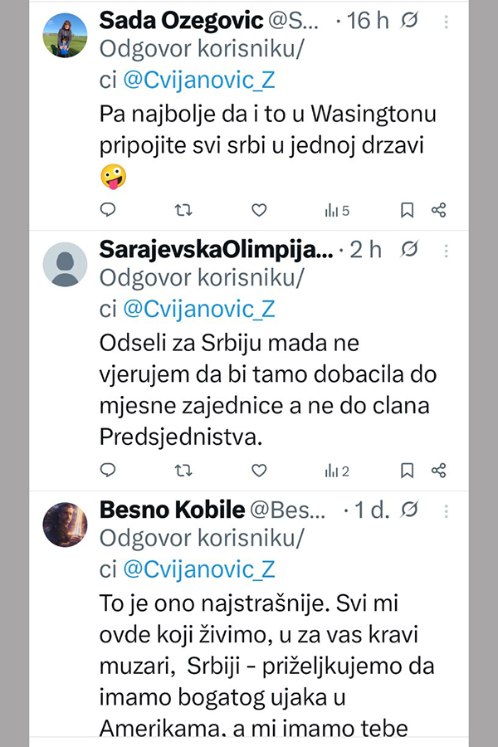Open @Cvijanovic_Z mention in Besno Kobile's reply
Viewport: 498px width, 747px height.
(198, 569)
